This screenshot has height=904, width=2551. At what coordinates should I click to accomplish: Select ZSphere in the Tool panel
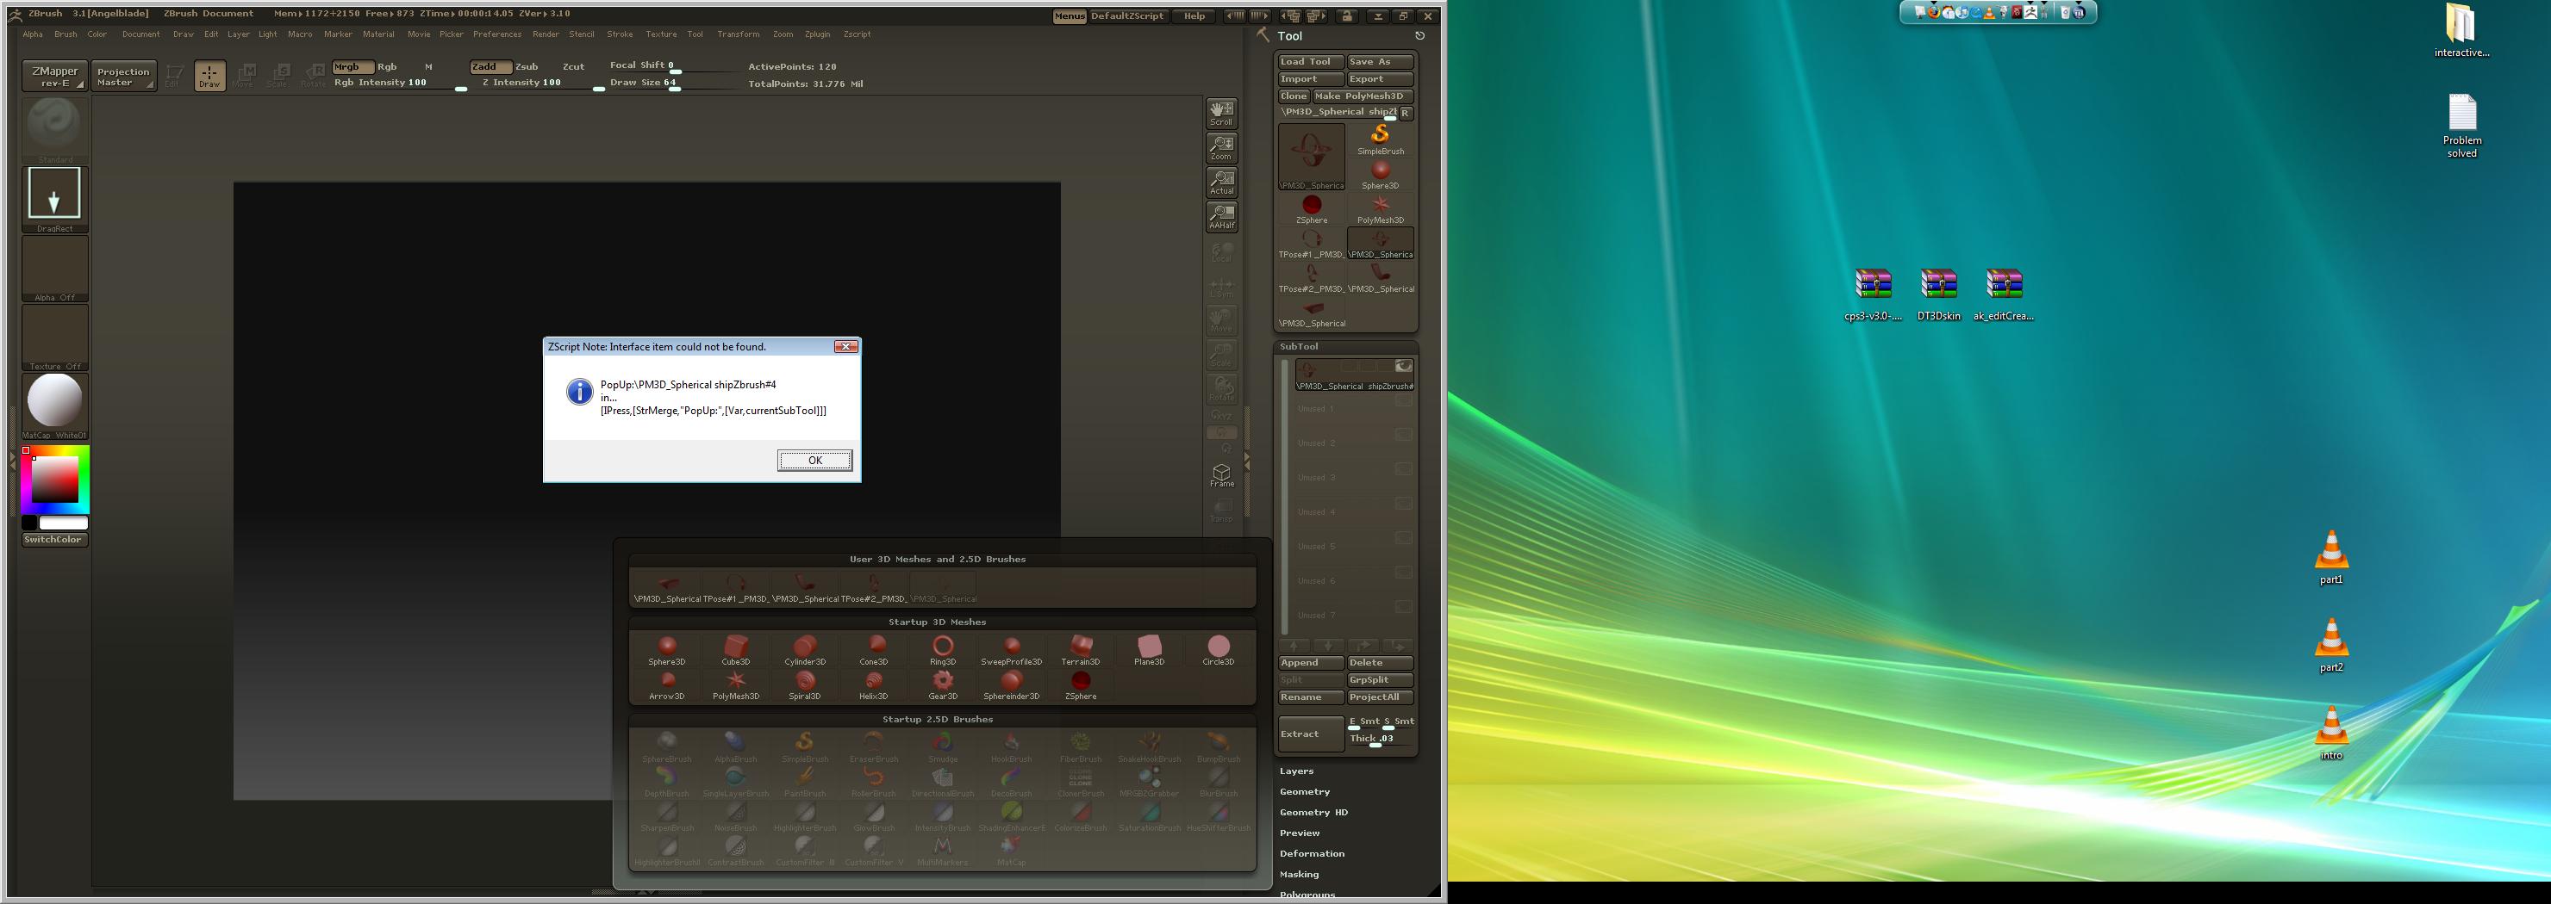[x=1311, y=208]
